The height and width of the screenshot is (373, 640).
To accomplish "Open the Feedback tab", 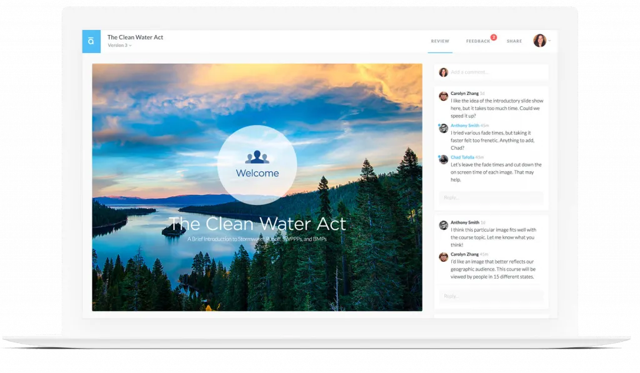I will click(x=478, y=41).
